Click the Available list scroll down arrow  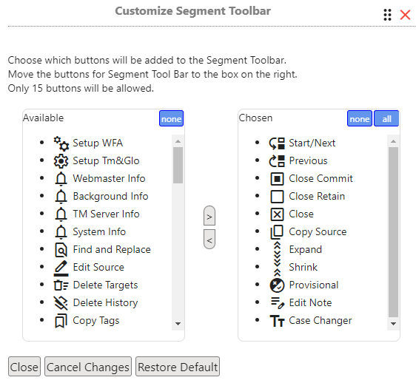pyautogui.click(x=178, y=324)
